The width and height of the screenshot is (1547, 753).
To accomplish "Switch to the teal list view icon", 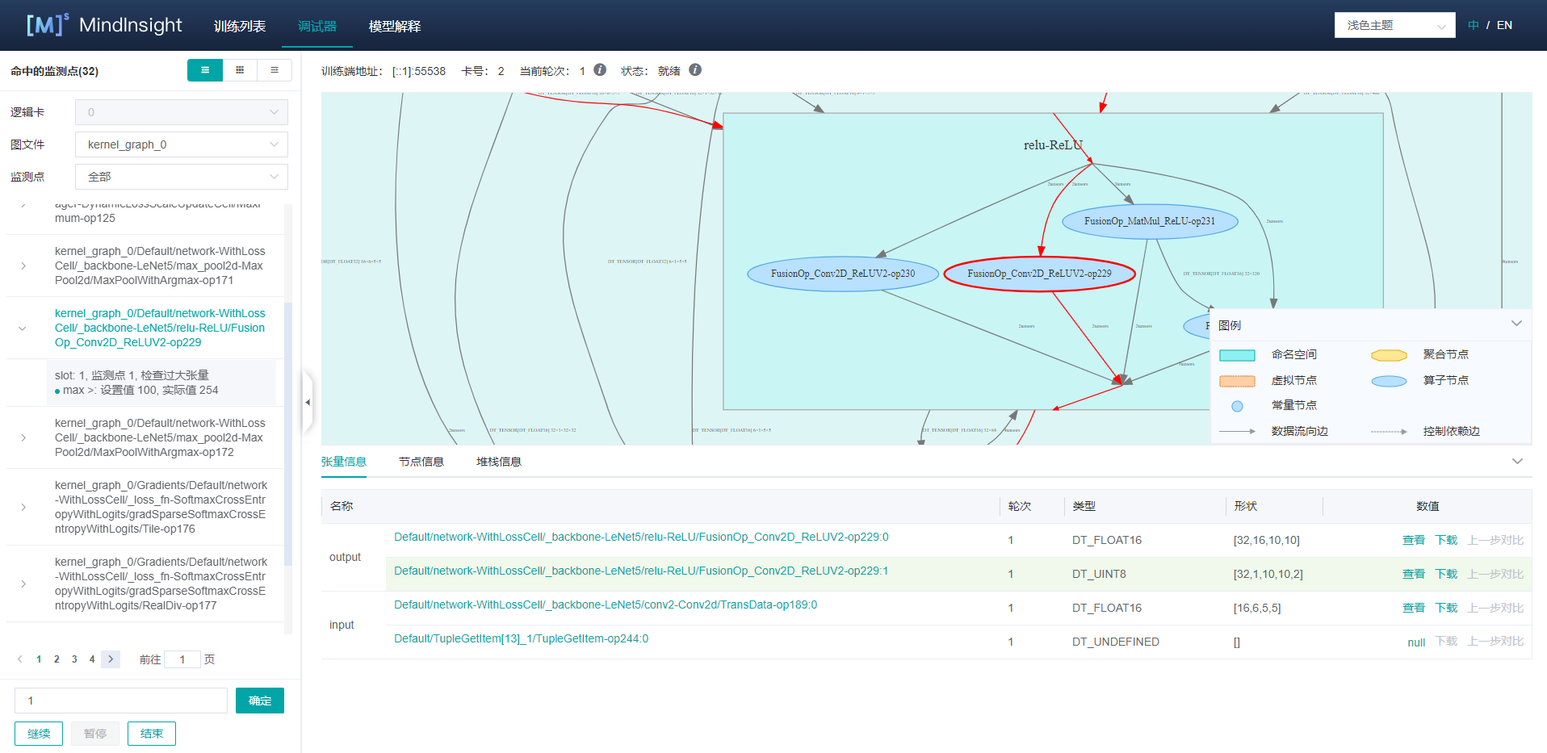I will coord(205,70).
